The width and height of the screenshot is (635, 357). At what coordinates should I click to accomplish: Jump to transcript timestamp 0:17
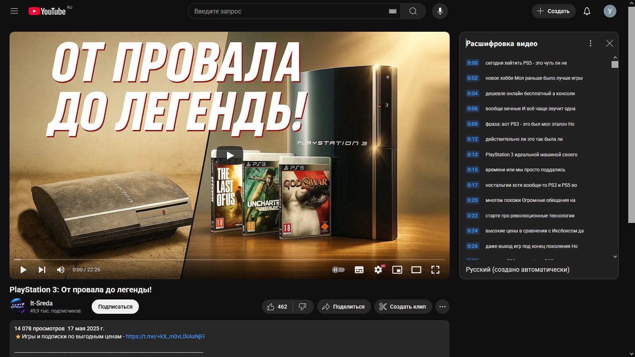coord(472,185)
